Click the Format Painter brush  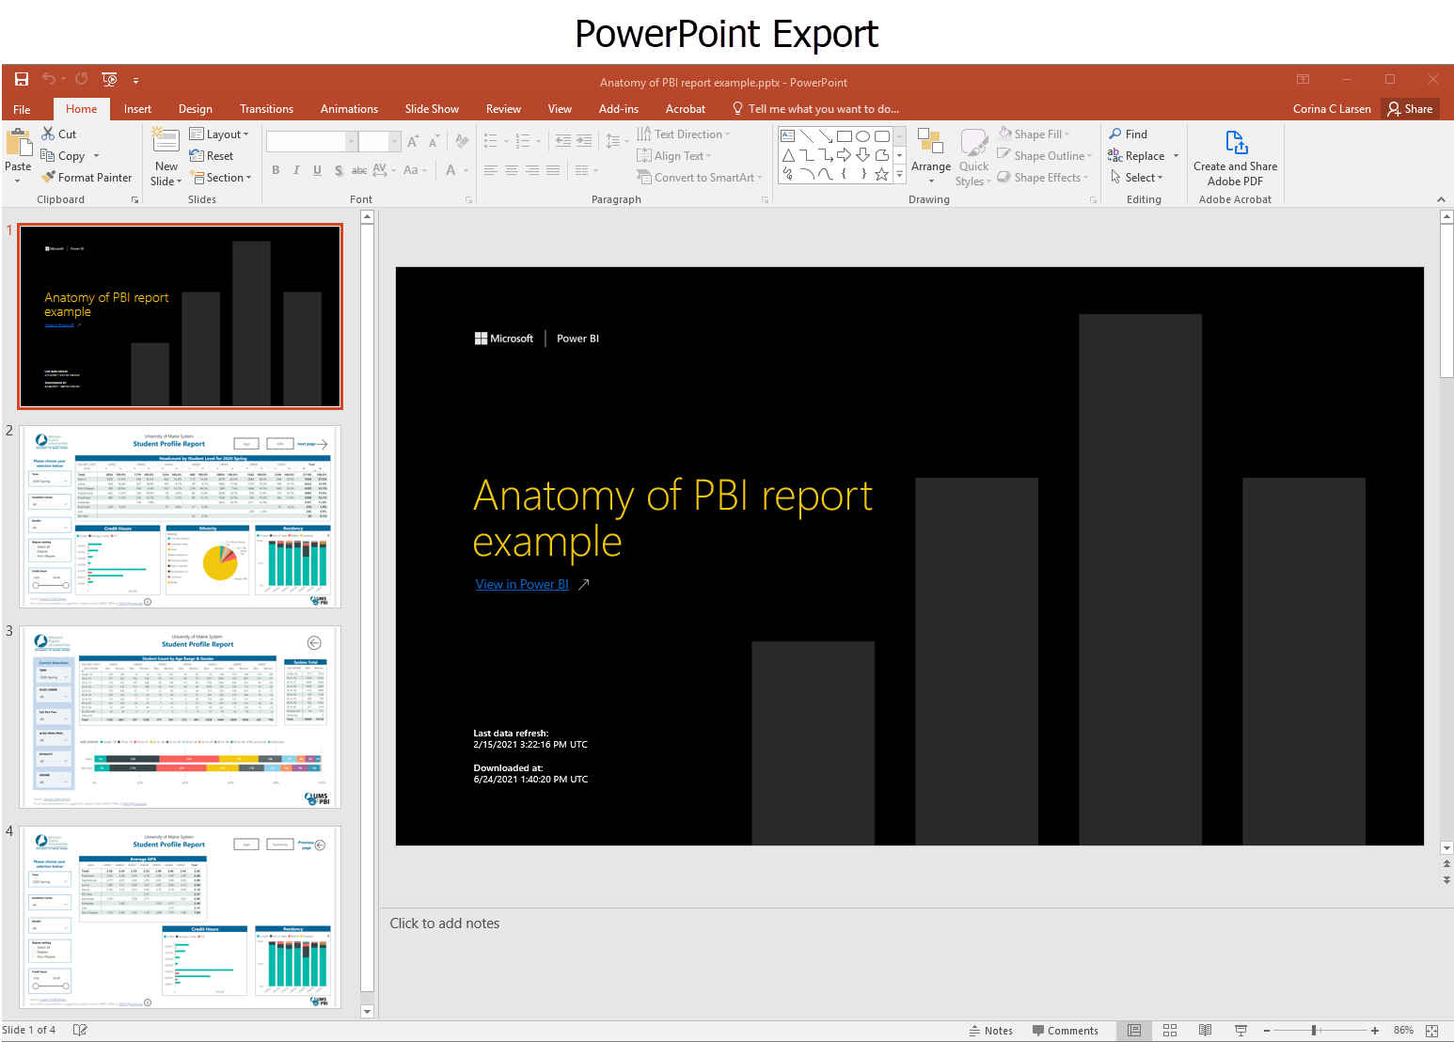[x=86, y=178]
